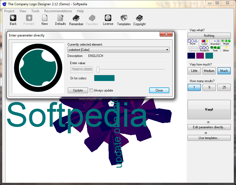The height and width of the screenshot is (185, 236).
Task: Click the Close button in dialog
Action: click(x=159, y=90)
